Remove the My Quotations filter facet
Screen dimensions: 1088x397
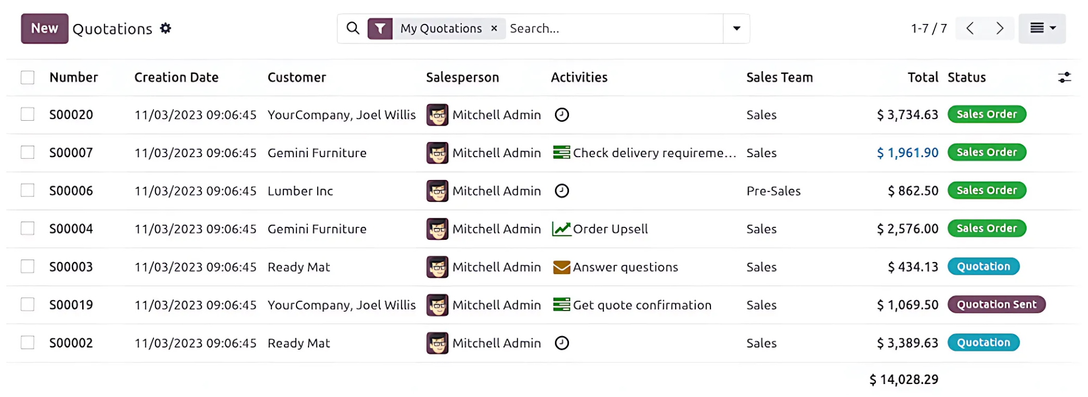click(x=494, y=28)
